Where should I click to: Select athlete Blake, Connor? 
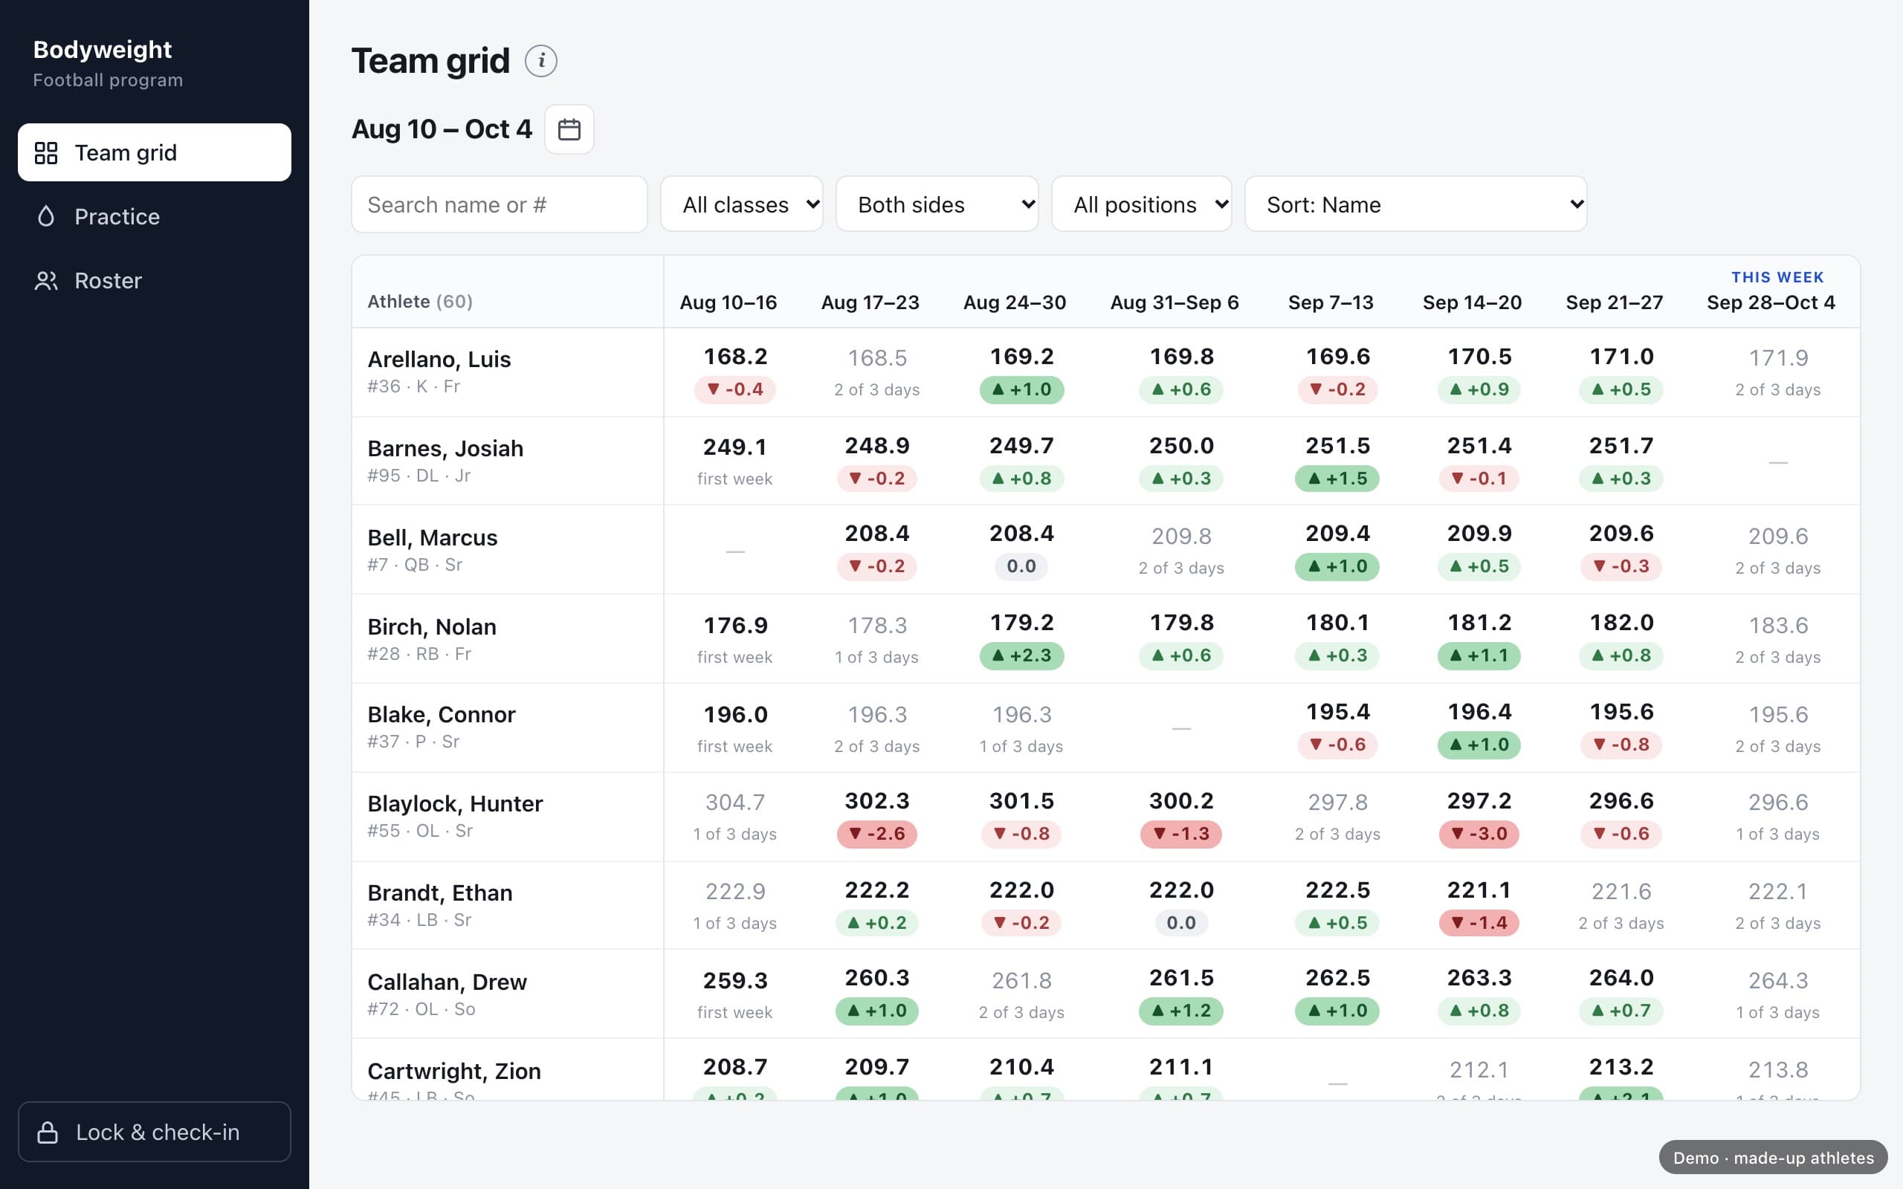(441, 714)
